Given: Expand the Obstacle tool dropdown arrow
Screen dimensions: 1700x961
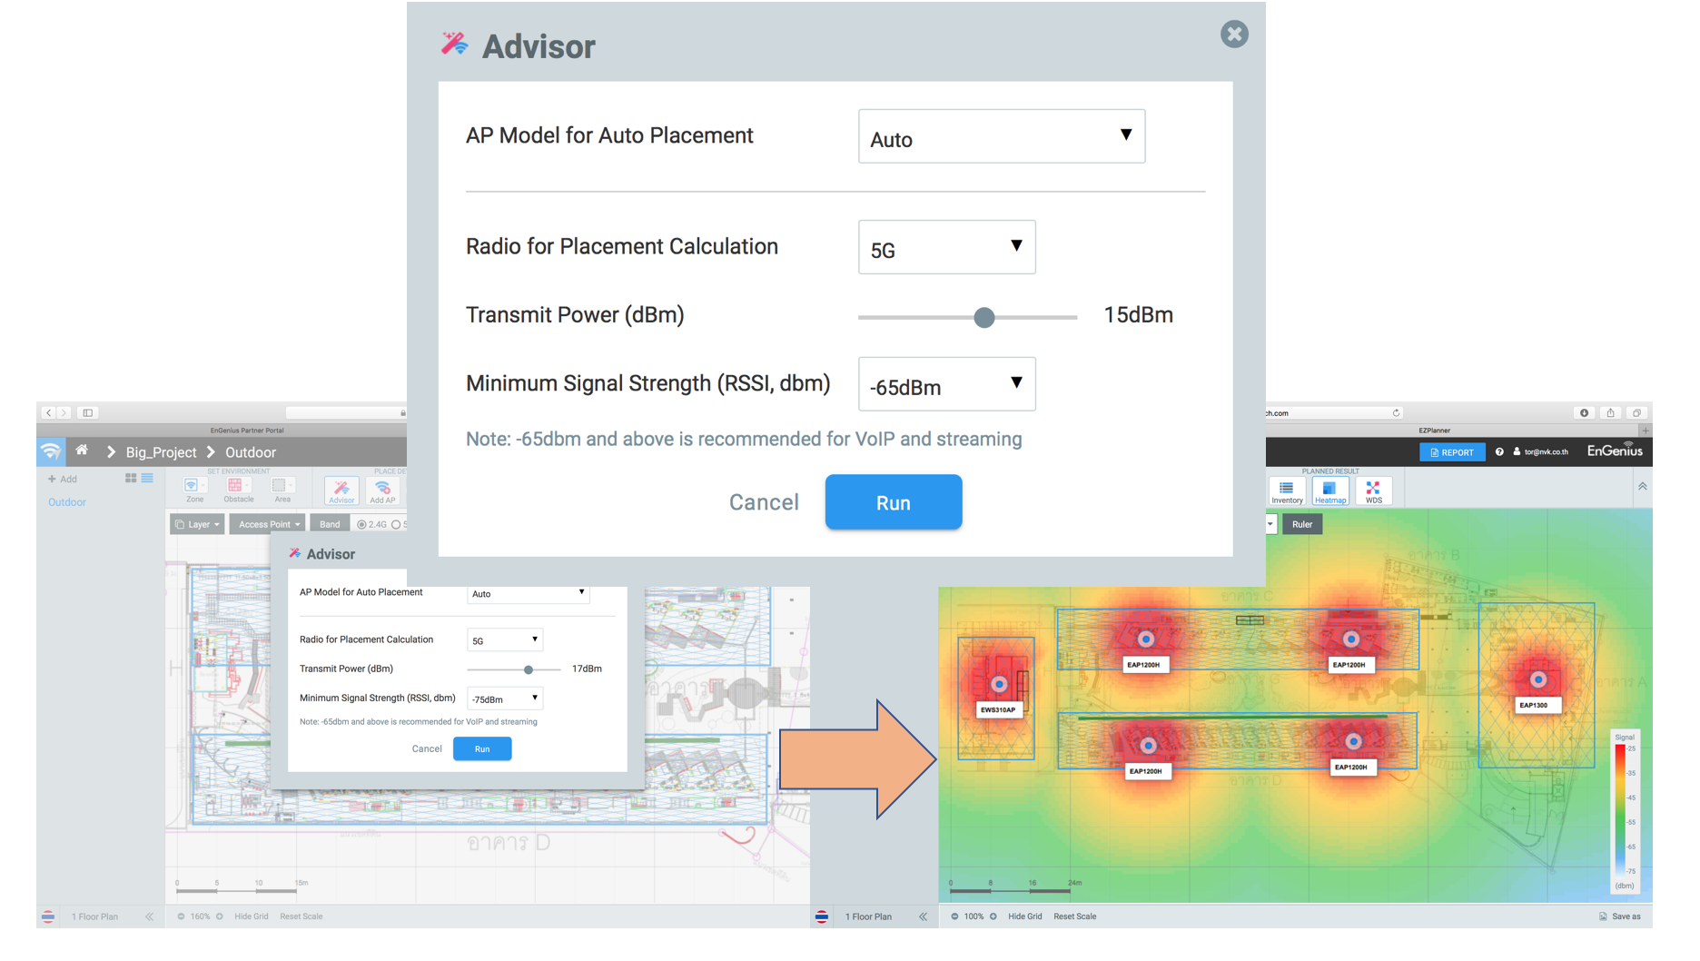Looking at the screenshot, I should 248,486.
